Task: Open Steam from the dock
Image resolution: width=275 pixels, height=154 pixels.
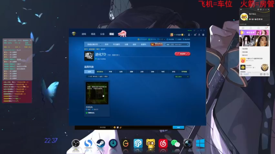Action: (101, 143)
